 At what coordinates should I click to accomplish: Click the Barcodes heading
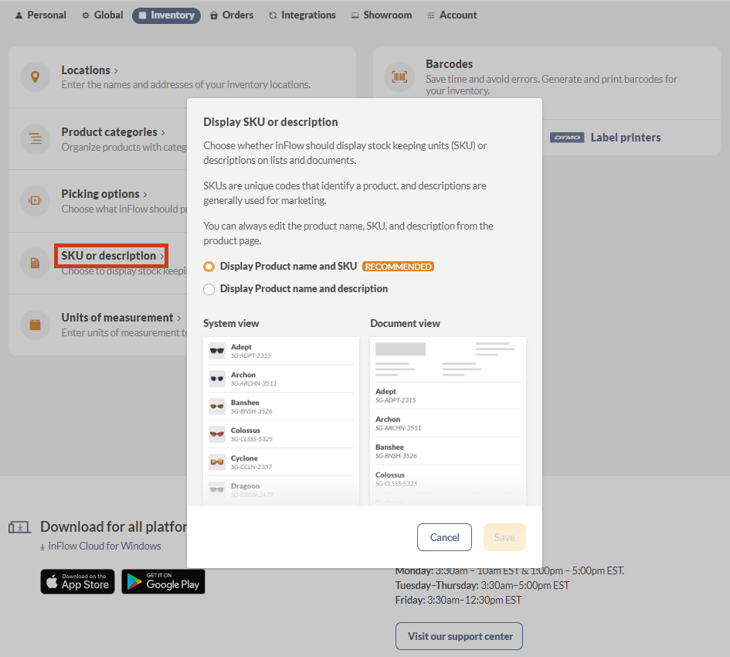click(450, 64)
